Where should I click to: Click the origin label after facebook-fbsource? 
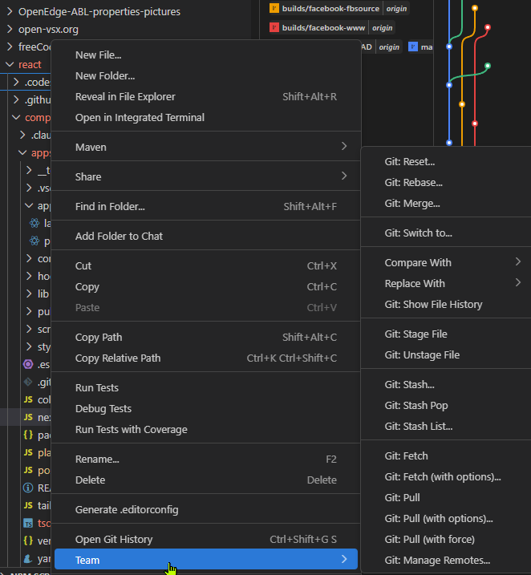(x=396, y=9)
